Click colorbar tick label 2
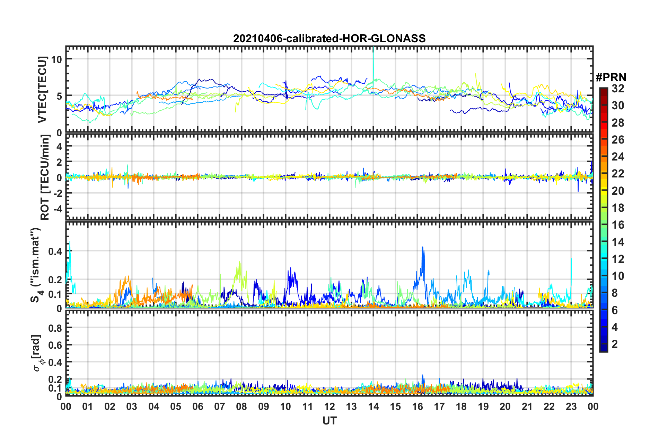The width and height of the screenshot is (659, 440). click(615, 344)
